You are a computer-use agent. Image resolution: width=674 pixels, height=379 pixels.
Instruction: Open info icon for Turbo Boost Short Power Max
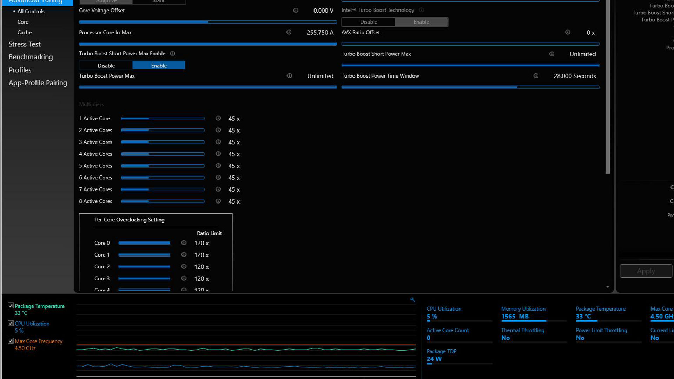coord(551,54)
